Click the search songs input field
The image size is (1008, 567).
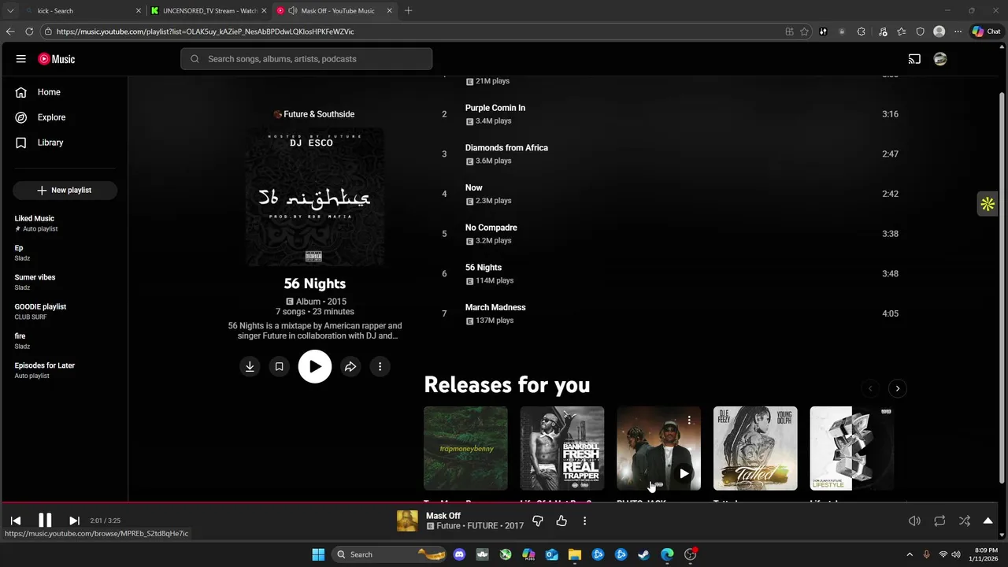[306, 59]
